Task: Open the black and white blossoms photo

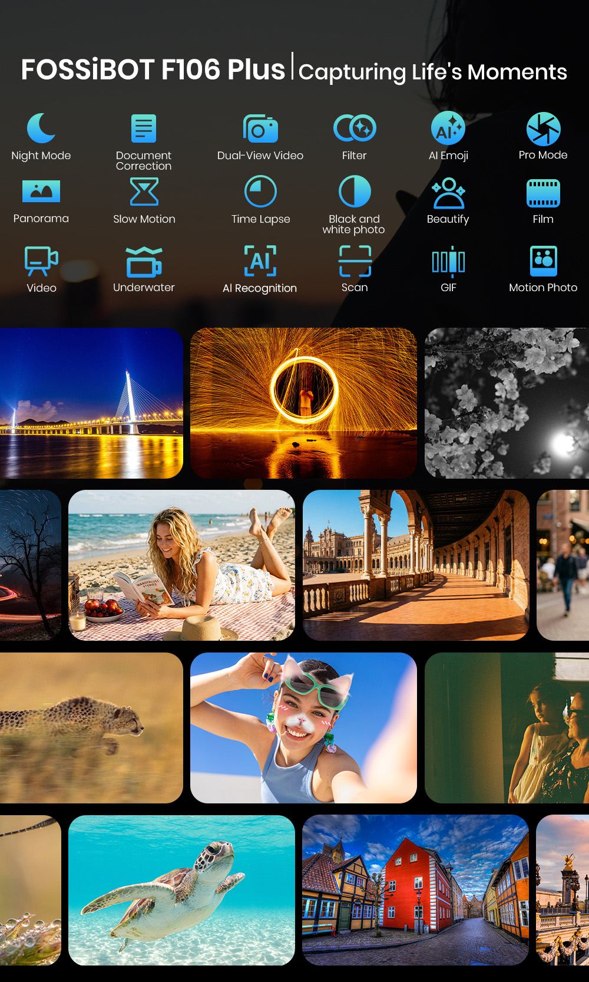Action: click(507, 403)
